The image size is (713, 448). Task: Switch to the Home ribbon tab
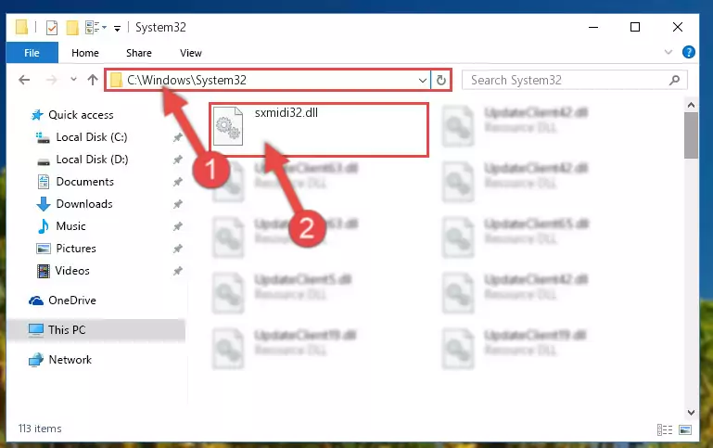[85, 53]
